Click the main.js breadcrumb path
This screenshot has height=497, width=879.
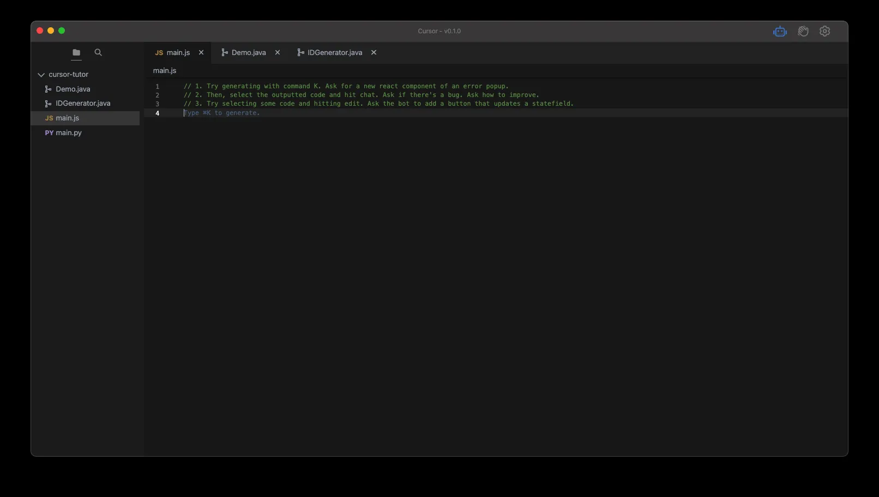[x=165, y=71]
